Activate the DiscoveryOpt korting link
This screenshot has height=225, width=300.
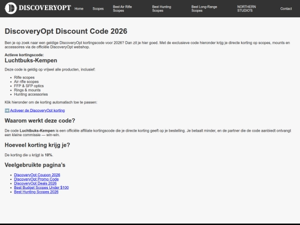click(37, 111)
